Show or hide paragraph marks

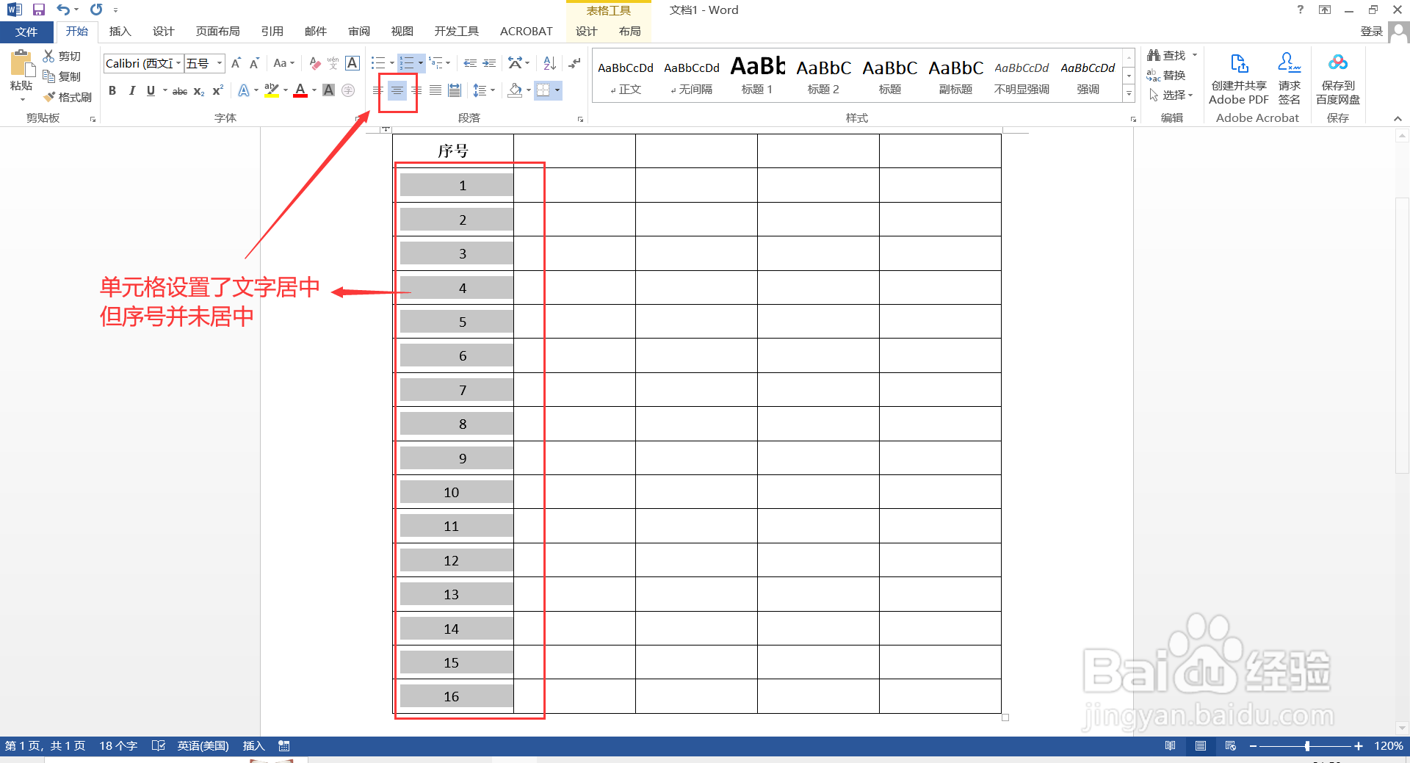pyautogui.click(x=574, y=63)
